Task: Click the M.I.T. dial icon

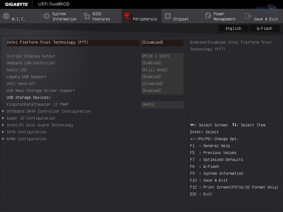Action: (6, 16)
